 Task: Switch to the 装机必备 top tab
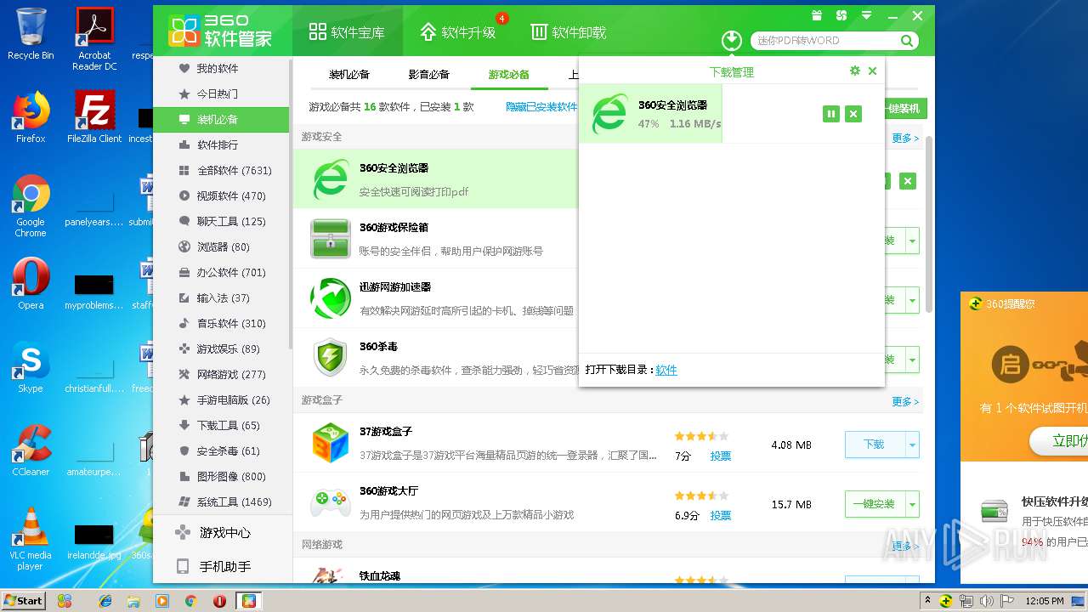(349, 75)
